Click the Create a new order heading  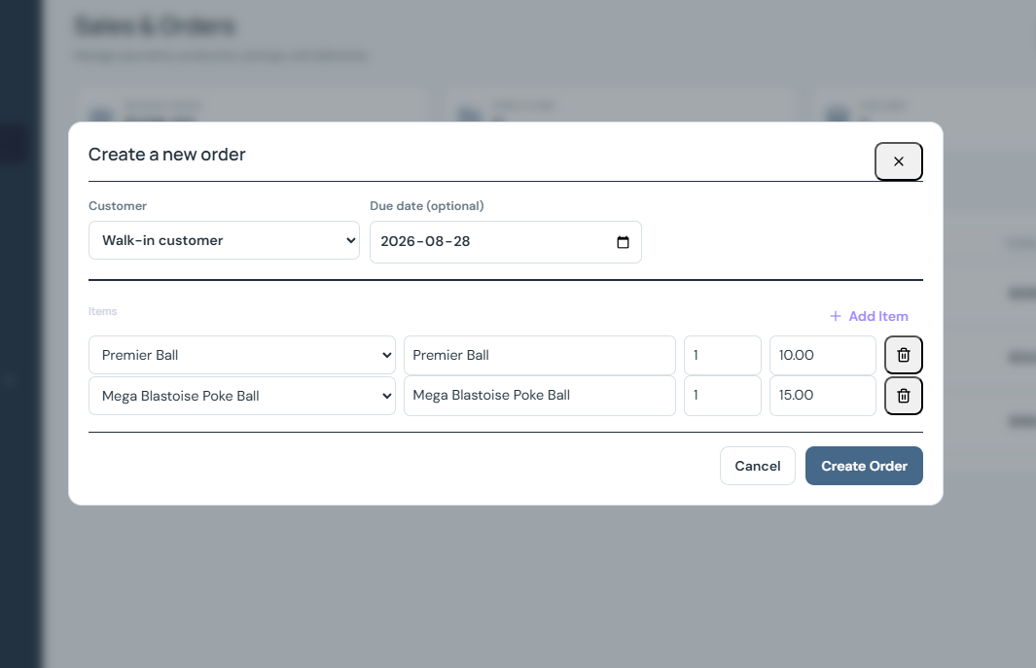[167, 155]
